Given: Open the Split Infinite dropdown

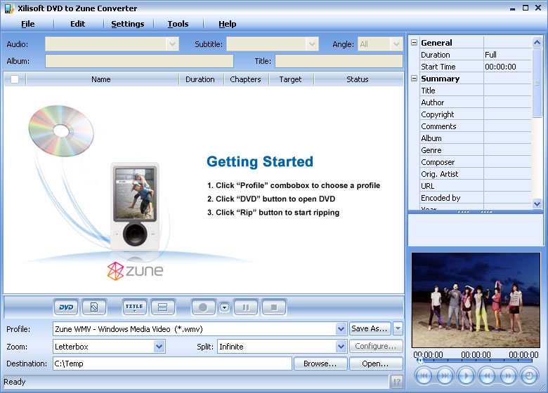Looking at the screenshot, I should point(341,346).
